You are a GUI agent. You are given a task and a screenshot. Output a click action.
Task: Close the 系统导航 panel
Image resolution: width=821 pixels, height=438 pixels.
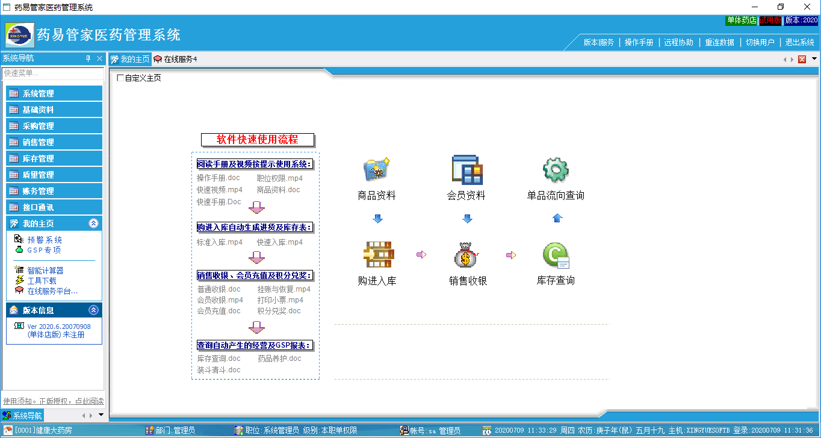coord(100,58)
